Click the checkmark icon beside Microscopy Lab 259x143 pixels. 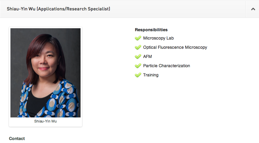click(138, 38)
